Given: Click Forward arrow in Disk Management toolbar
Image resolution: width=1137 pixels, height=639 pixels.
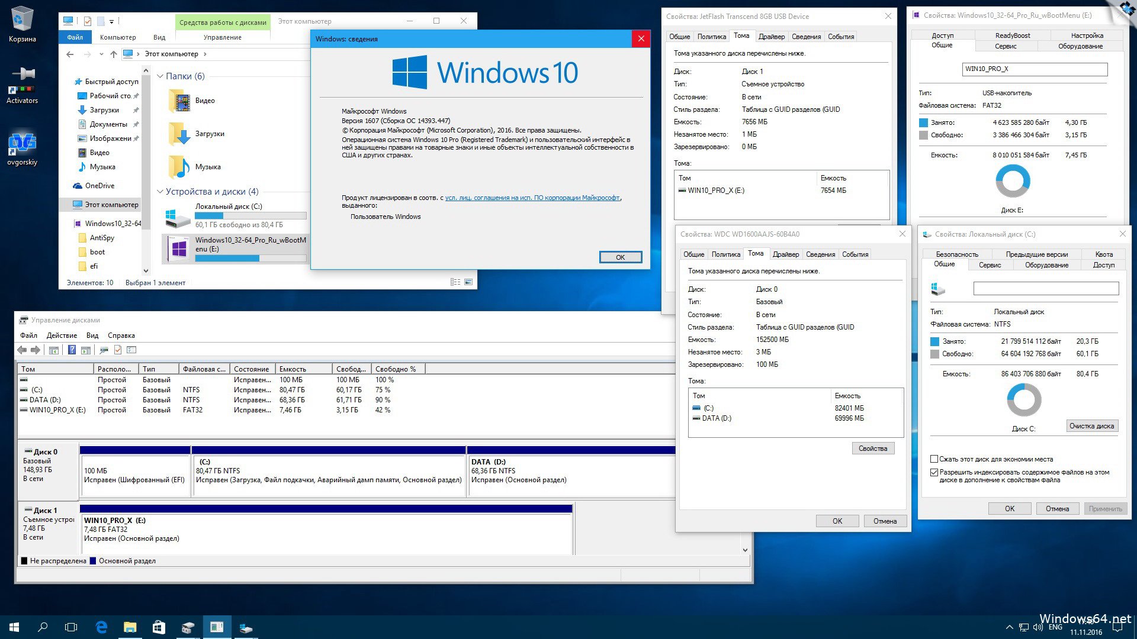Looking at the screenshot, I should coord(36,350).
